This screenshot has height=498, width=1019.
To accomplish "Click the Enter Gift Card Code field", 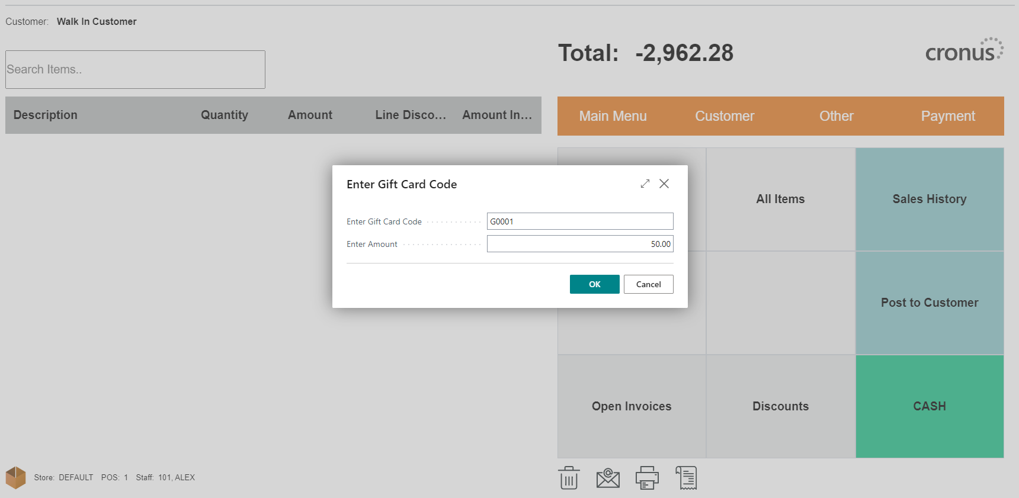I will [579, 221].
